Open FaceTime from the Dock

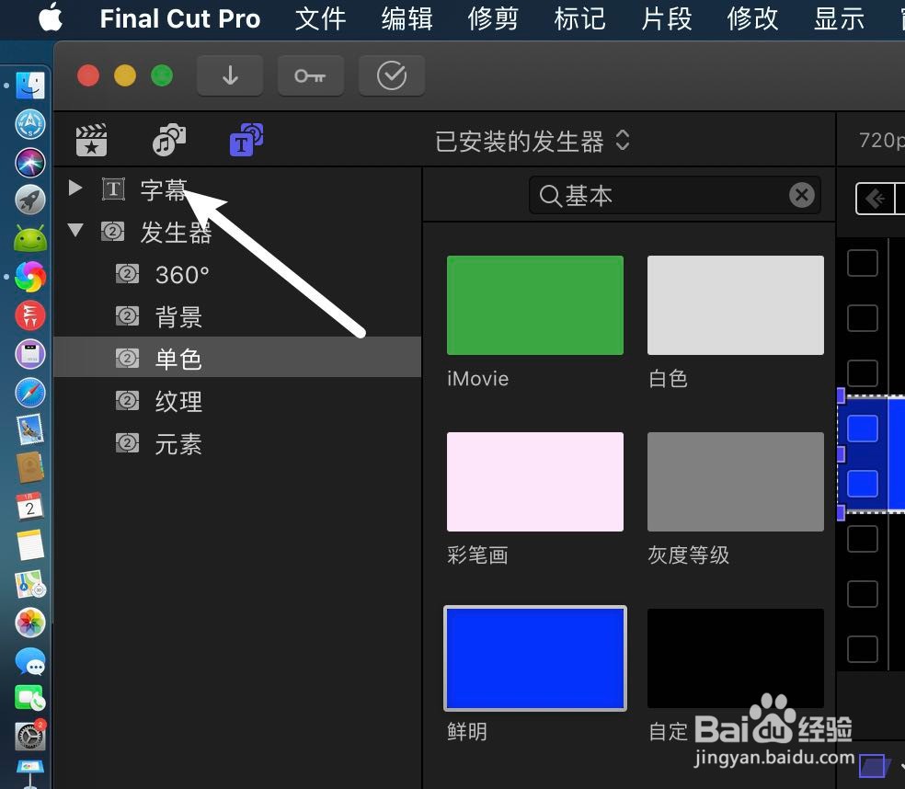[30, 698]
